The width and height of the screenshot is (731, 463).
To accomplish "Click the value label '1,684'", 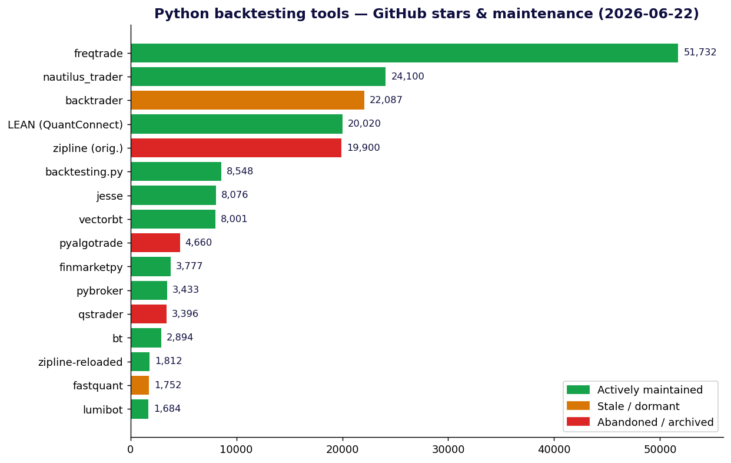I will coord(167,409).
